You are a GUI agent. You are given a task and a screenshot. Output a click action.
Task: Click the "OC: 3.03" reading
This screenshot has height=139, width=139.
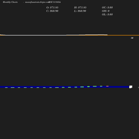tap(107, 8)
